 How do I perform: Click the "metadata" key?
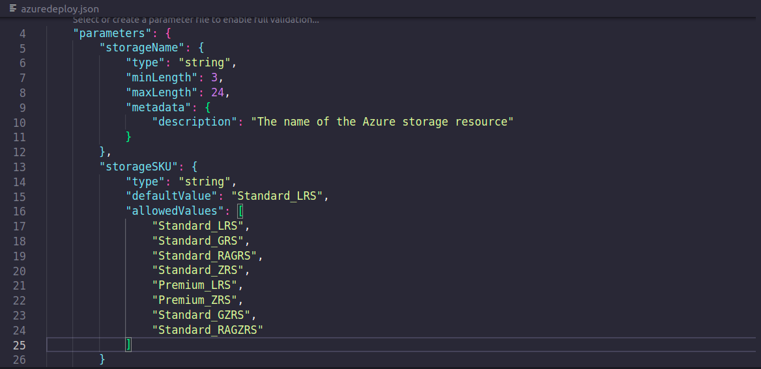click(x=158, y=107)
